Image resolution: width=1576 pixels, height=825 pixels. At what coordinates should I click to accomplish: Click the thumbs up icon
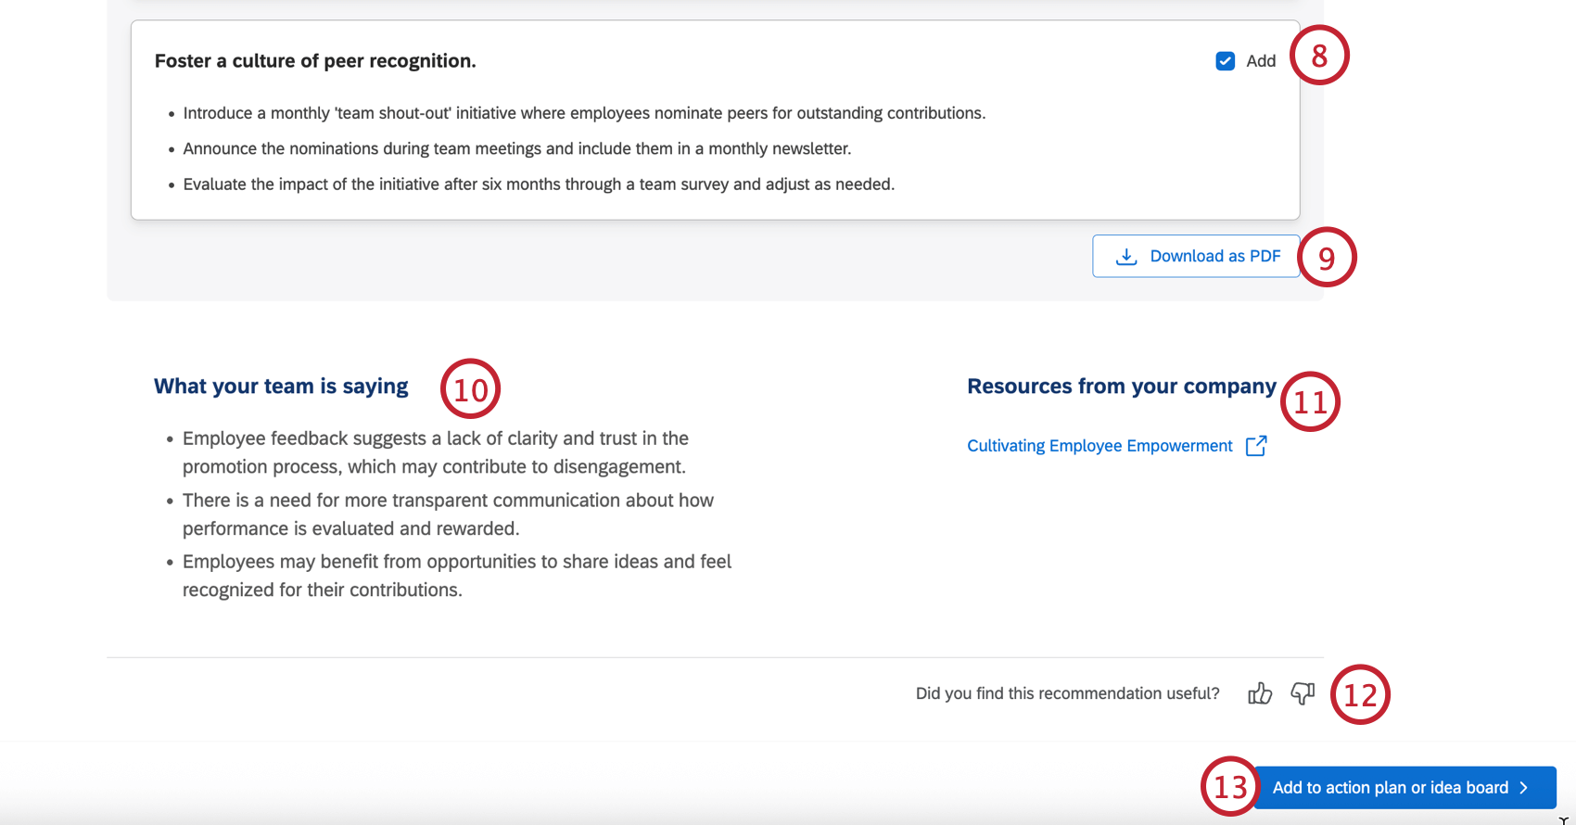[1259, 693]
